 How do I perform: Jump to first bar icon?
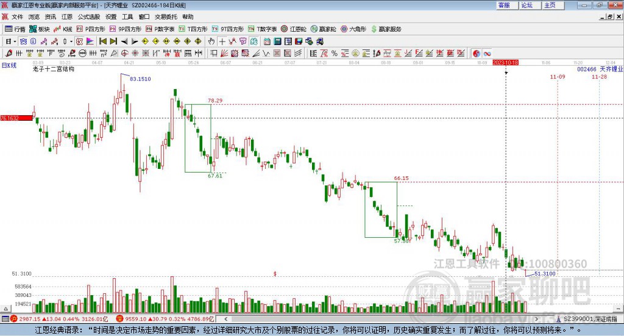click(102, 41)
